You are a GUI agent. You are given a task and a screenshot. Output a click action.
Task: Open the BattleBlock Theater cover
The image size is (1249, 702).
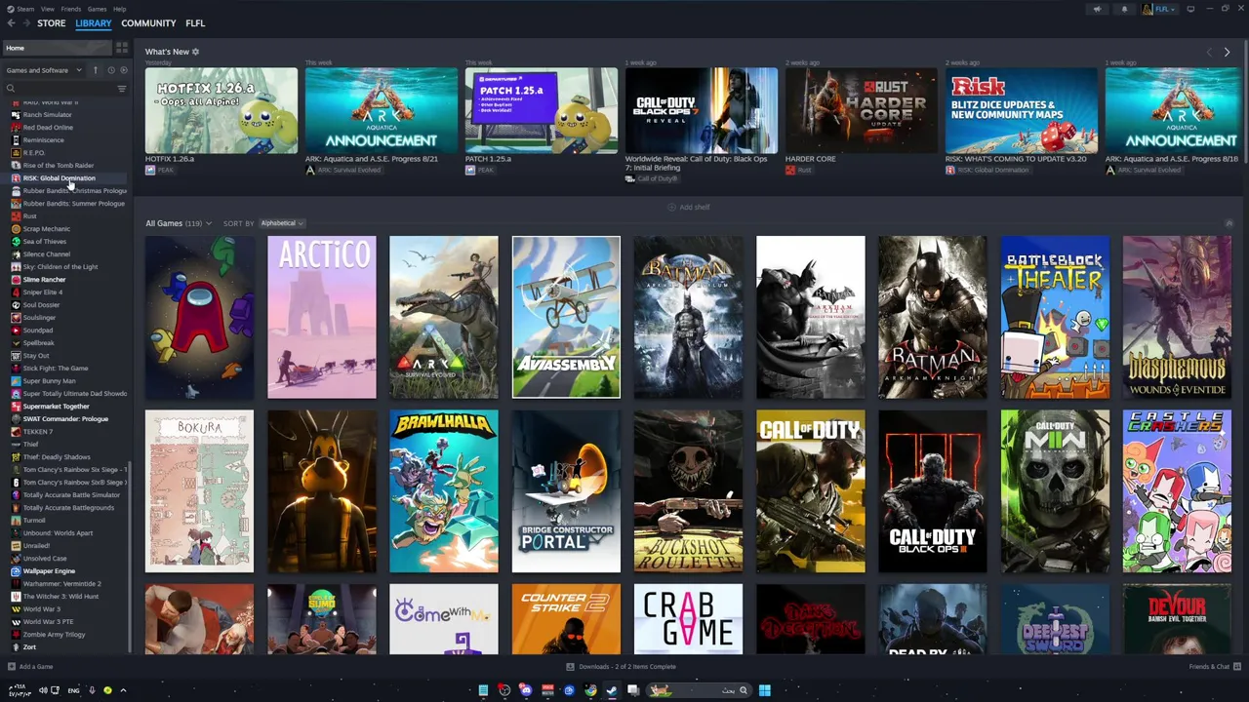1055,317
